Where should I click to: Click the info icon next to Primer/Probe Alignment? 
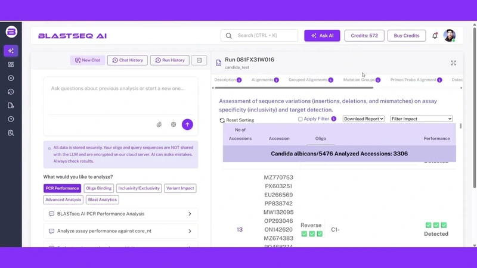(439, 80)
